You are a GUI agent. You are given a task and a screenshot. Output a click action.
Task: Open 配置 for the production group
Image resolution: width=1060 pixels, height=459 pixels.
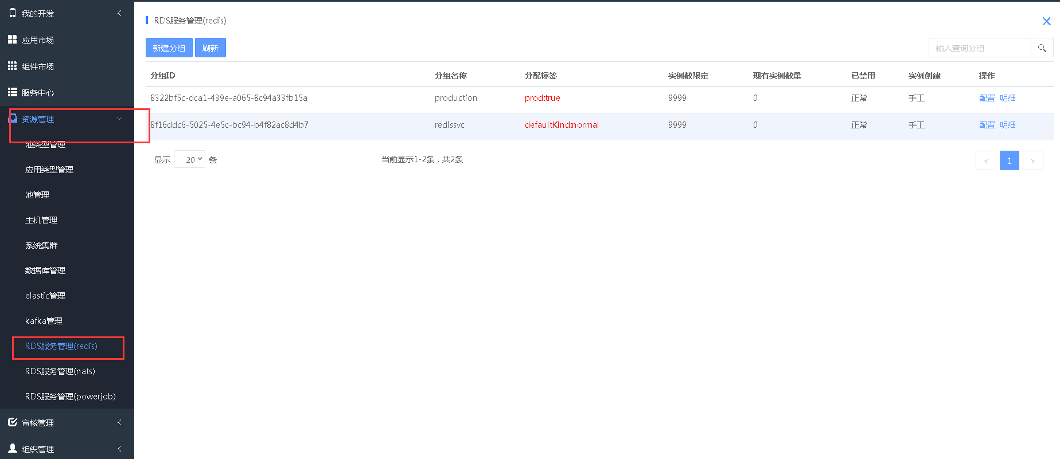[x=987, y=98]
